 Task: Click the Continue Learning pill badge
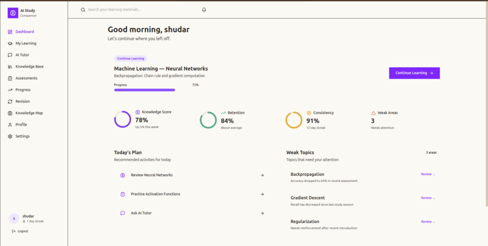[131, 59]
